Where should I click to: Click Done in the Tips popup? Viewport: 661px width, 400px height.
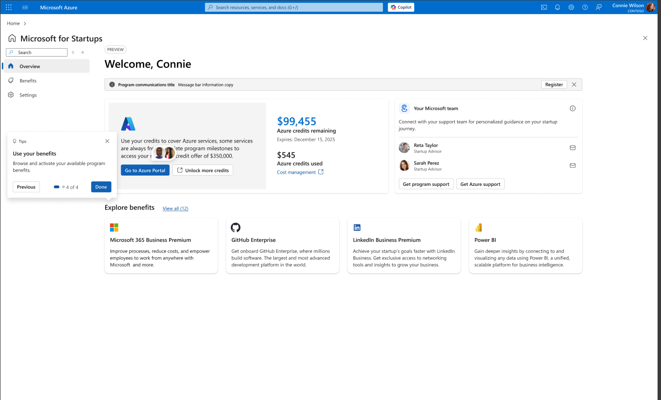[x=101, y=187]
